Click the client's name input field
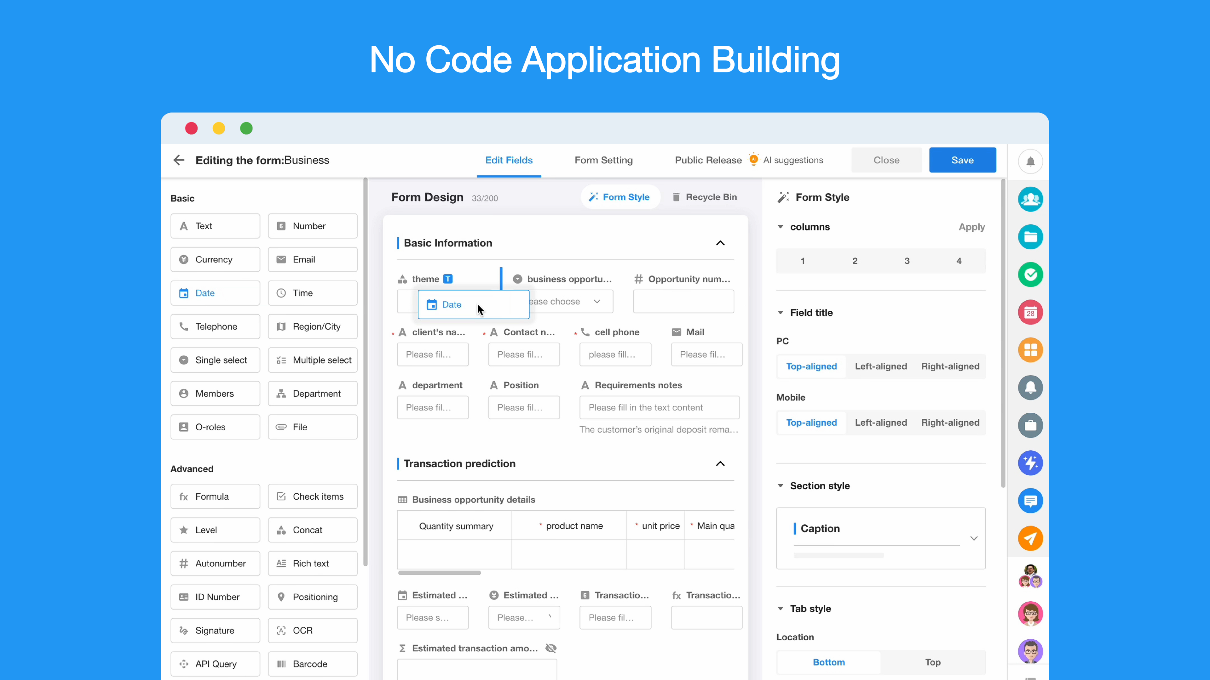Screen dimensions: 1210x680 433,354
